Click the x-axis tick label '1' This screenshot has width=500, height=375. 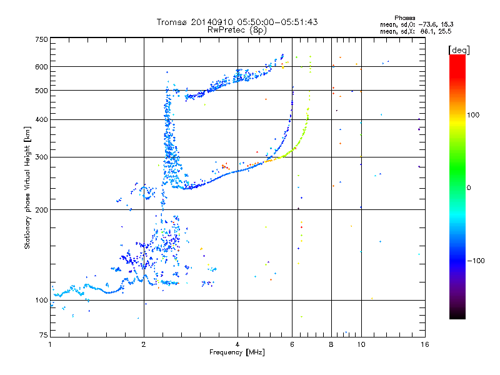pyautogui.click(x=50, y=344)
